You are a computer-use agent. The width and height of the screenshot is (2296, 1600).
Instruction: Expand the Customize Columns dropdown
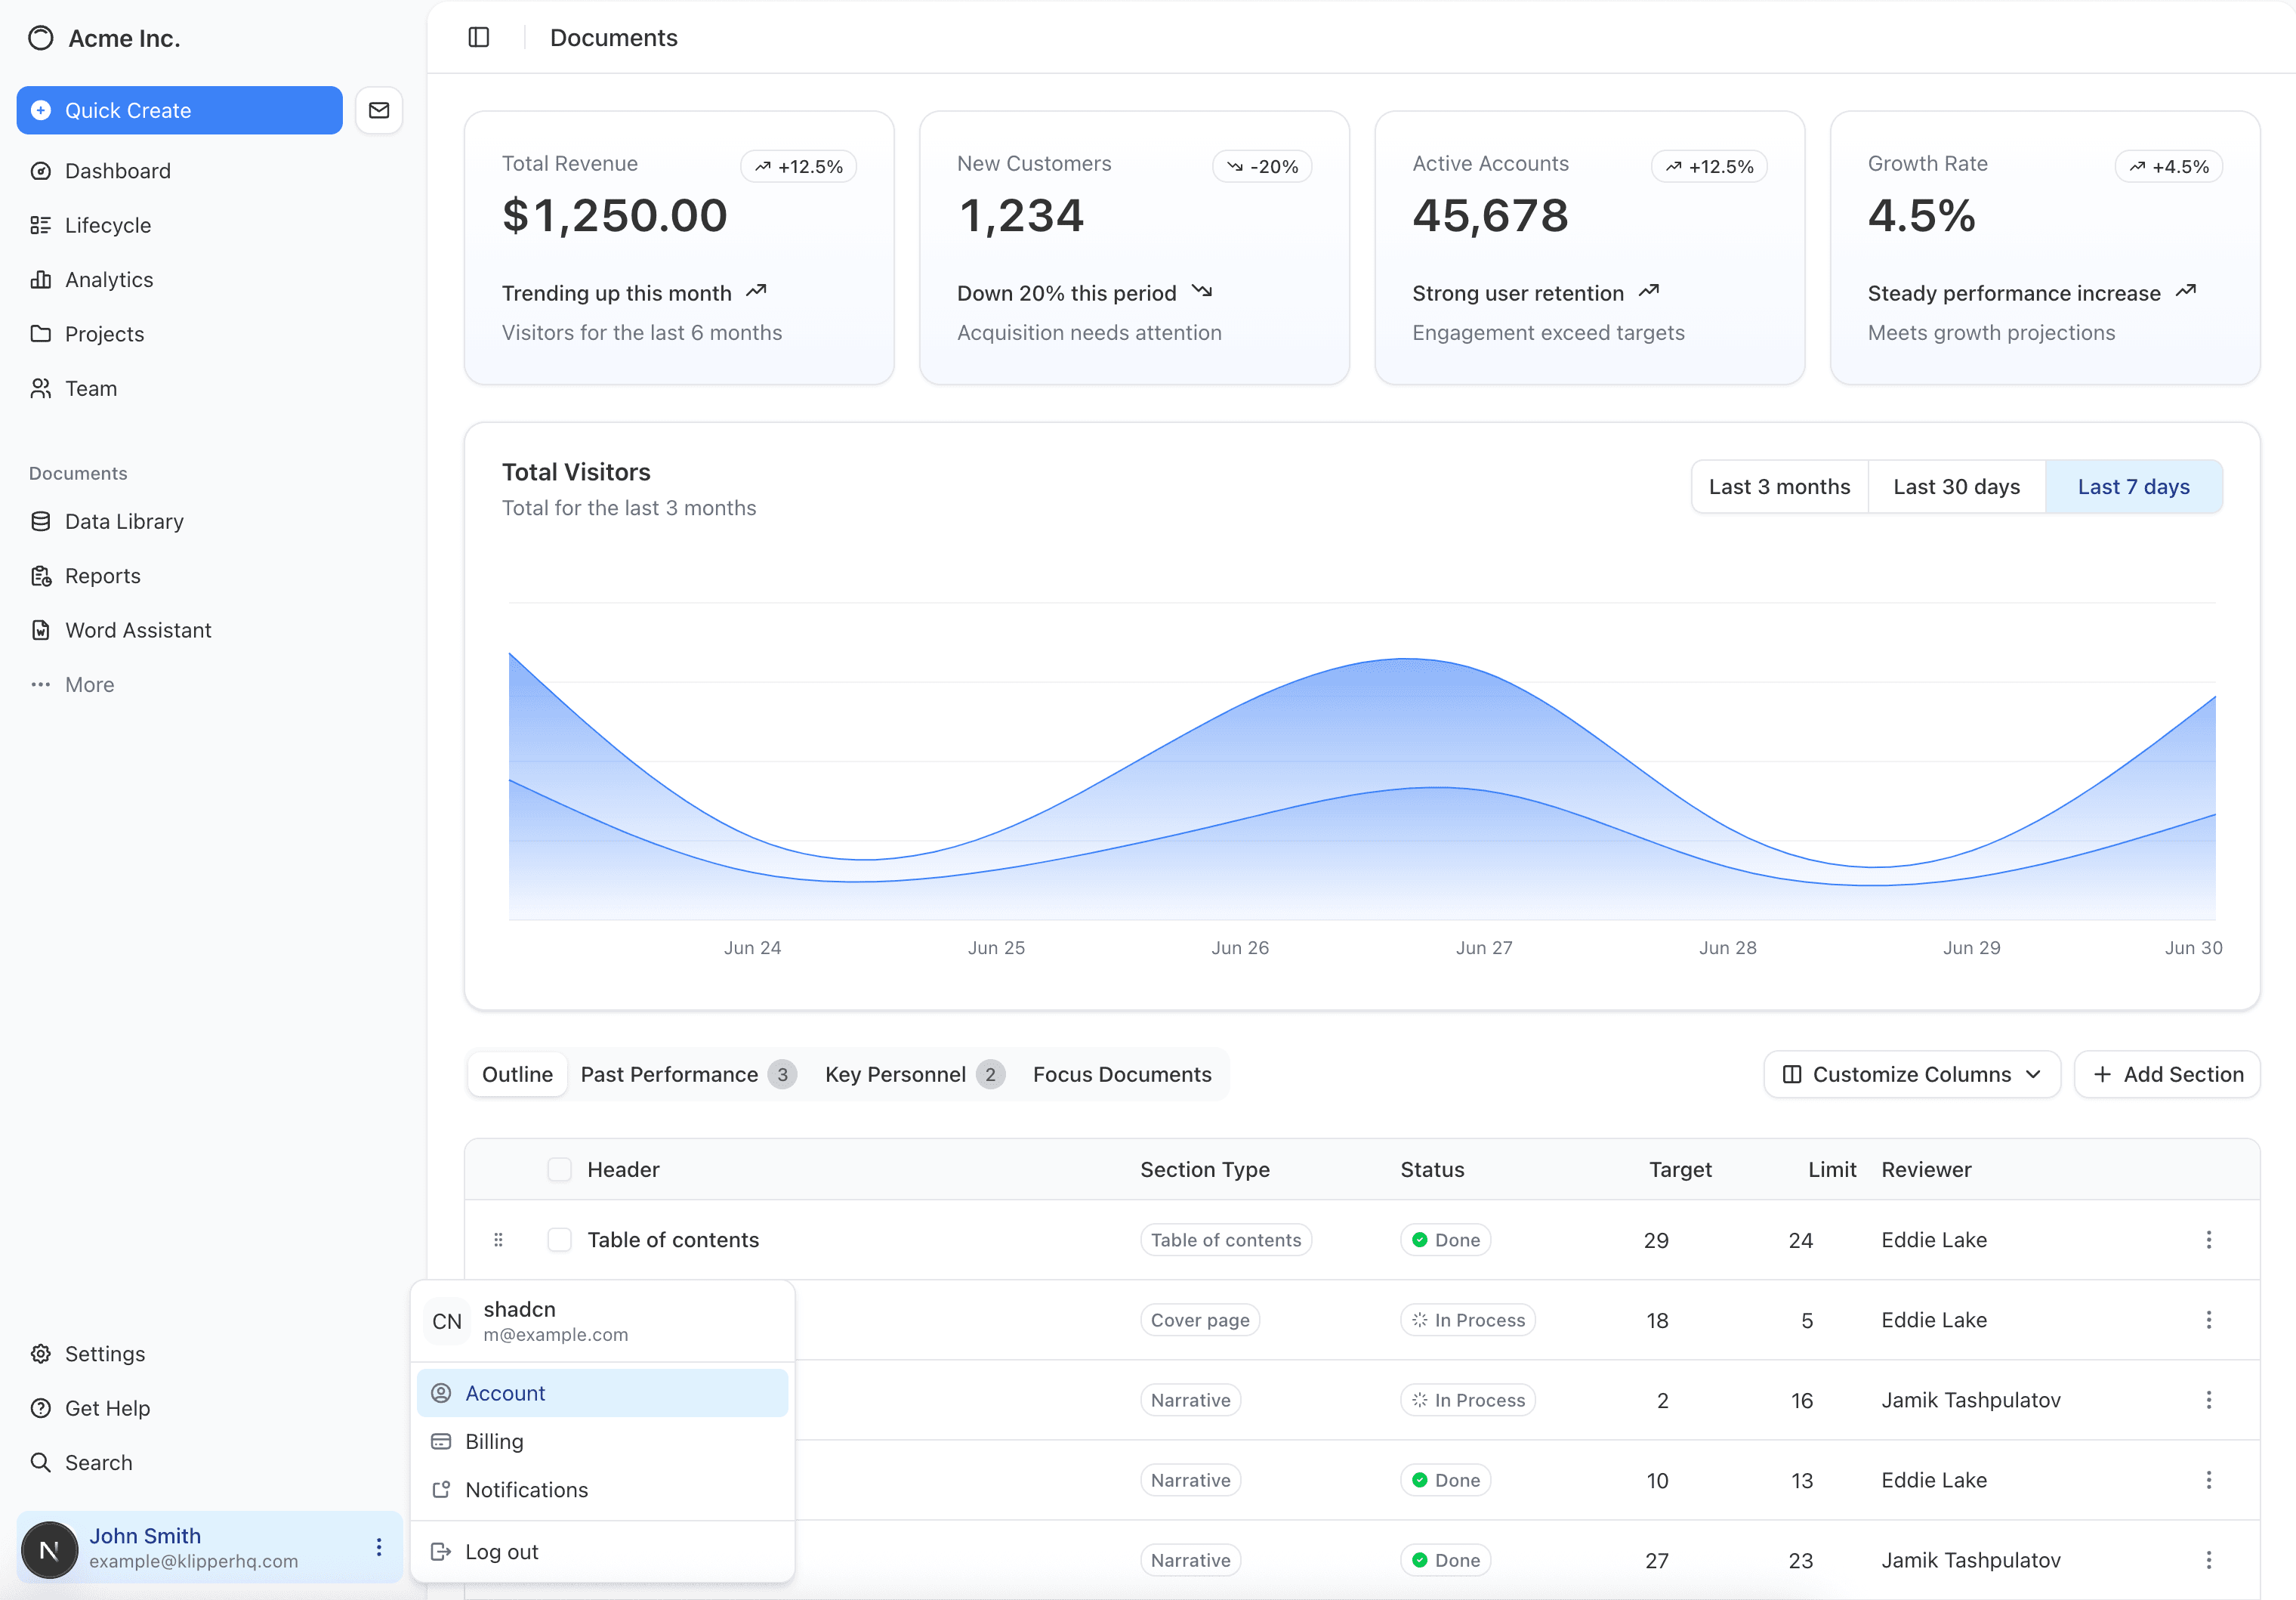(x=1911, y=1074)
